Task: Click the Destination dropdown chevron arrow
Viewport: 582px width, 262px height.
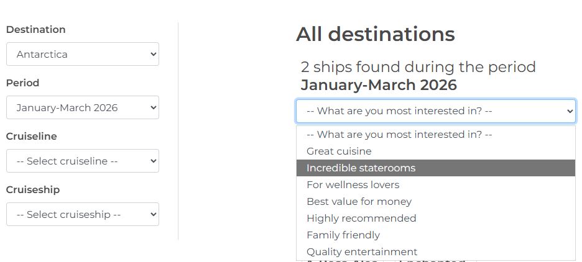Action: click(x=154, y=54)
